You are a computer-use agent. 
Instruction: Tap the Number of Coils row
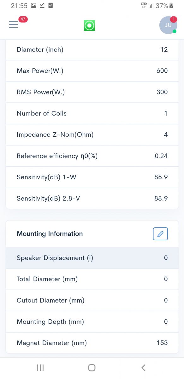(92, 113)
